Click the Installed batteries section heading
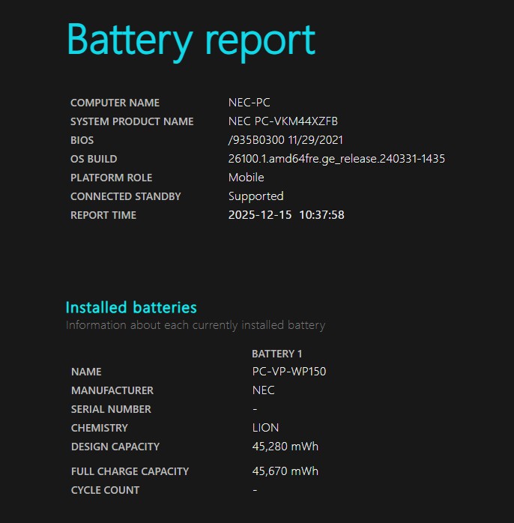 [131, 307]
